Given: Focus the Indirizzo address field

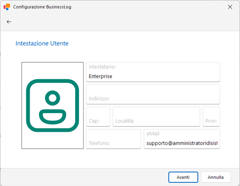Looking at the screenshot, I should click(153, 94).
